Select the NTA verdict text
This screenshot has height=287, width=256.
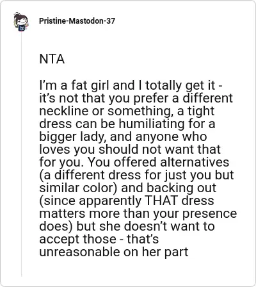click(x=52, y=59)
